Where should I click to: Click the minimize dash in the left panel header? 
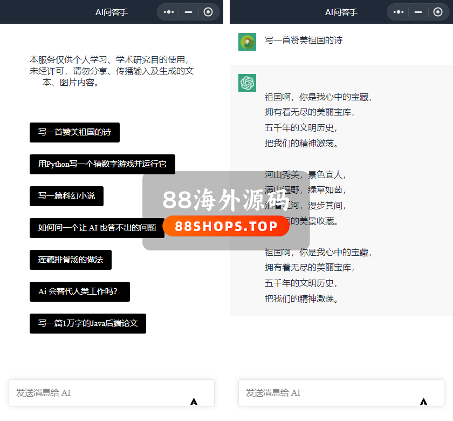point(188,12)
